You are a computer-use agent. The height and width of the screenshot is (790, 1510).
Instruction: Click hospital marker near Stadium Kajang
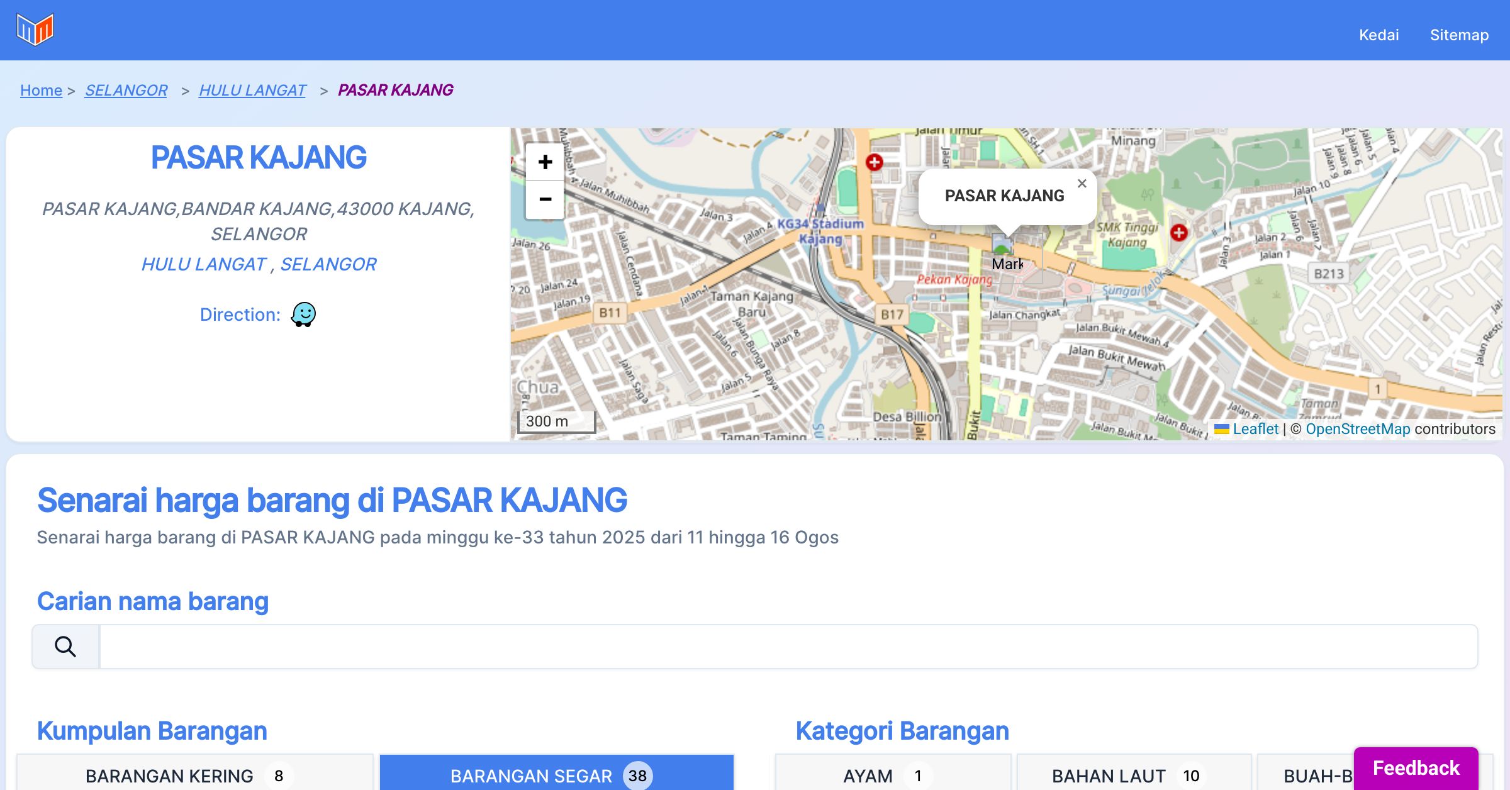874,162
